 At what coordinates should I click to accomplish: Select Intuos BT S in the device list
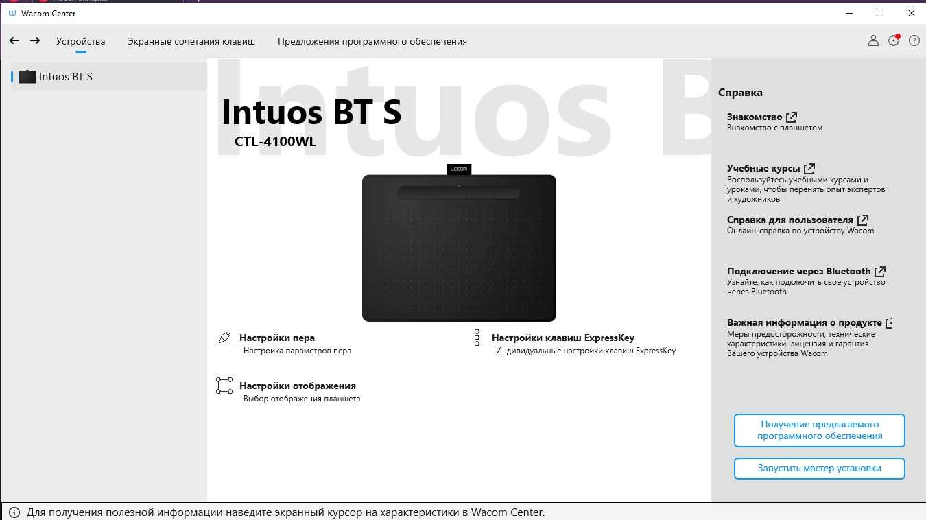(108, 77)
